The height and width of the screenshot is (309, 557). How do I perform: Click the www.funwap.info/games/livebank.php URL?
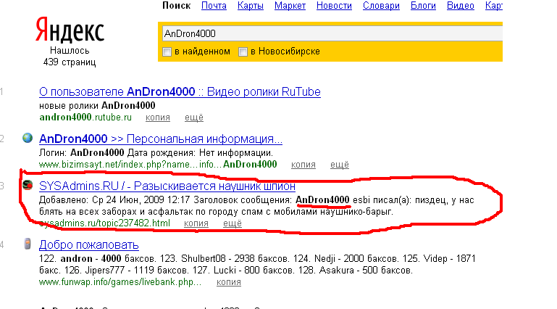tap(120, 282)
